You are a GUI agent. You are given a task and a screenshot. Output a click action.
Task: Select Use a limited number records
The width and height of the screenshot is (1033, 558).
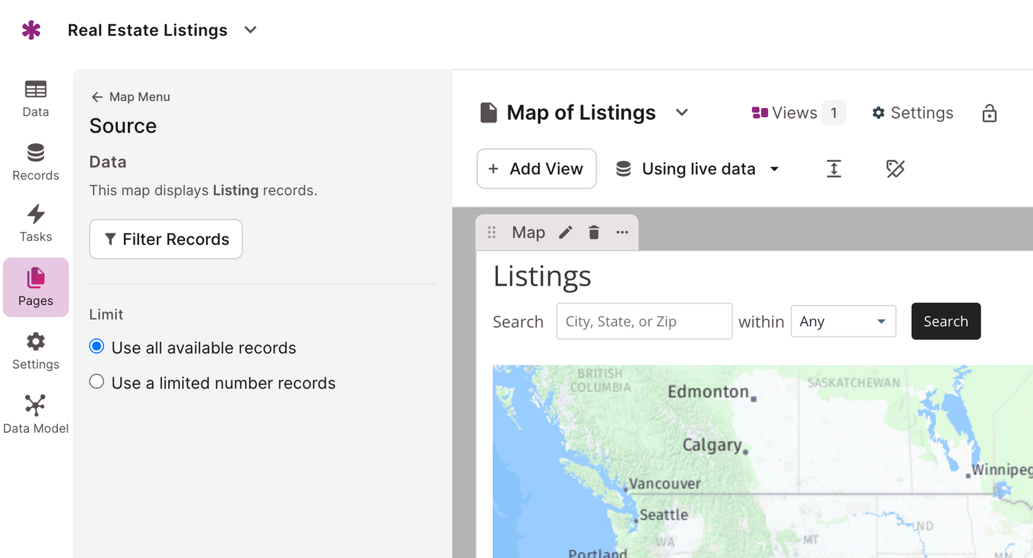(97, 382)
